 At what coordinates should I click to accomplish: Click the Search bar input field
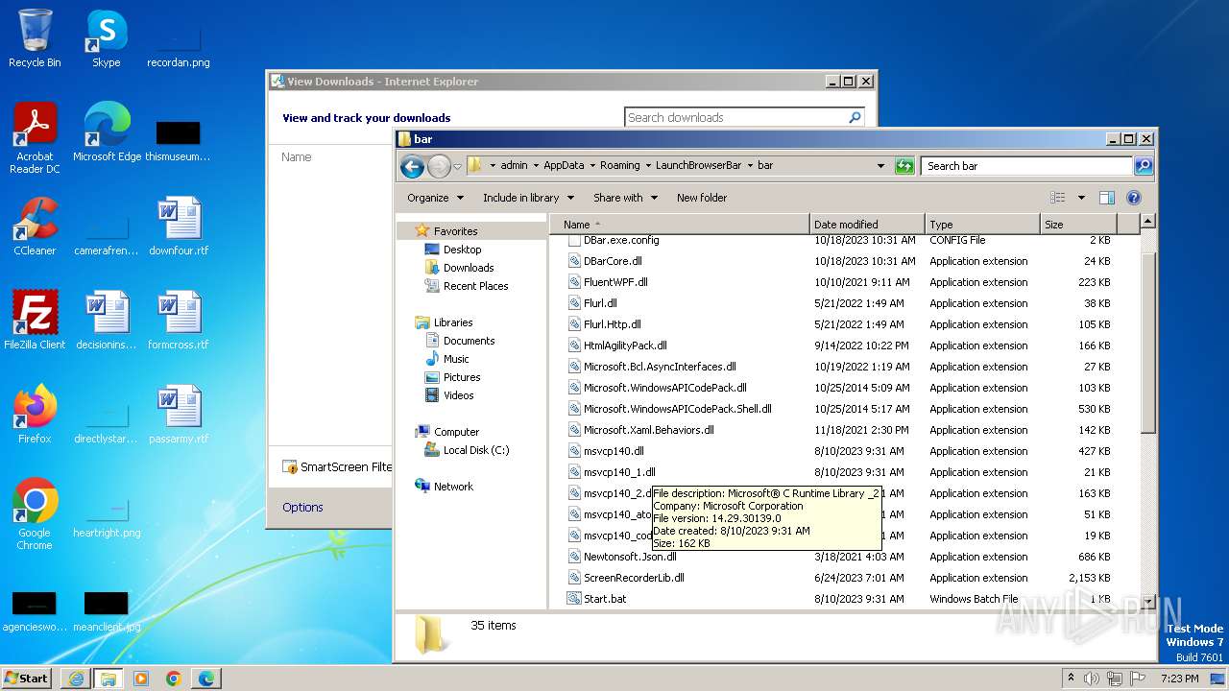pyautogui.click(x=1026, y=166)
